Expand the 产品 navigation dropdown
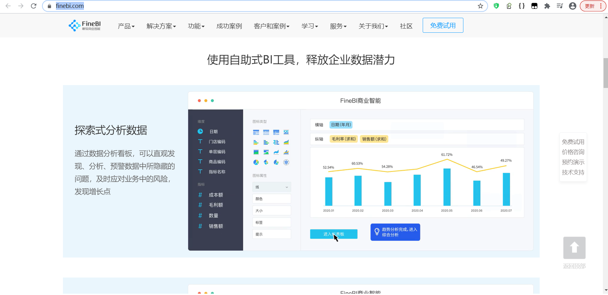Screen dimensions: 608x295 [126, 26]
